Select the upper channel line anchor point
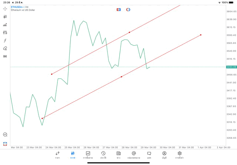 click(x=129, y=32)
